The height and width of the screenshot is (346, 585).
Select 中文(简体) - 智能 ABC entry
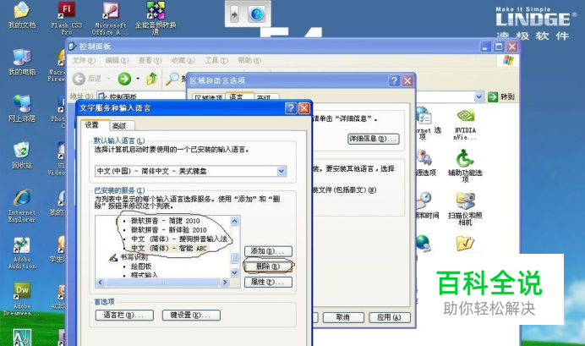coord(168,248)
